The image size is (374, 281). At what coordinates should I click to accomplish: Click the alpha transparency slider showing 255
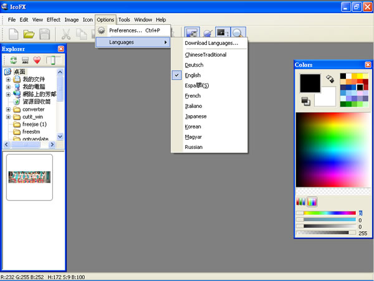click(326, 232)
